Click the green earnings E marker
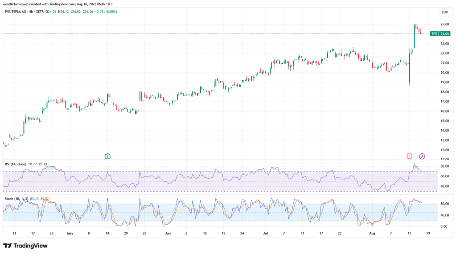Viewport: 456px width, 254px height. coord(107,156)
